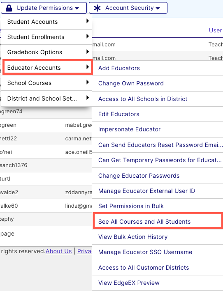The width and height of the screenshot is (223, 291).
Task: Expand District and School Settings submenu
Action: [46, 99]
